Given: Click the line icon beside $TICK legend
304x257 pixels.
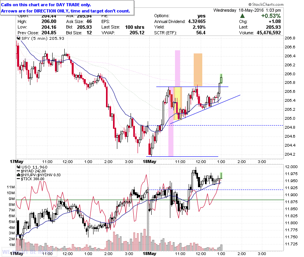Looking at the screenshot, I should pyautogui.click(x=18, y=179).
